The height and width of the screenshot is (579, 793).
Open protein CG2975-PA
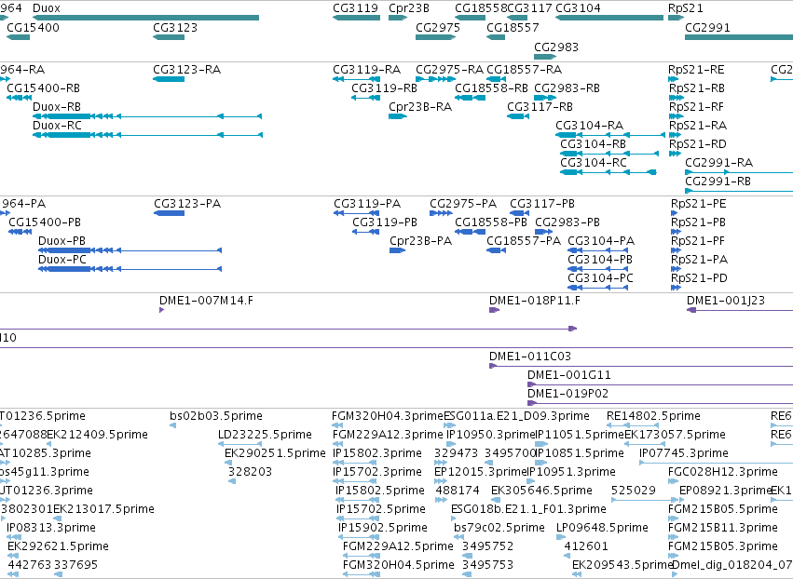pyautogui.click(x=463, y=204)
